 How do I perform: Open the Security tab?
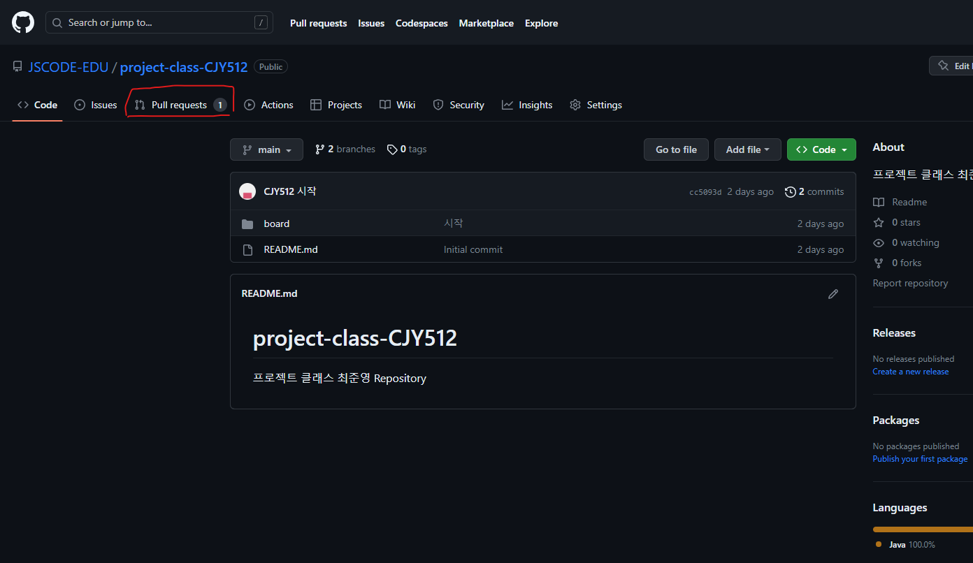click(459, 105)
